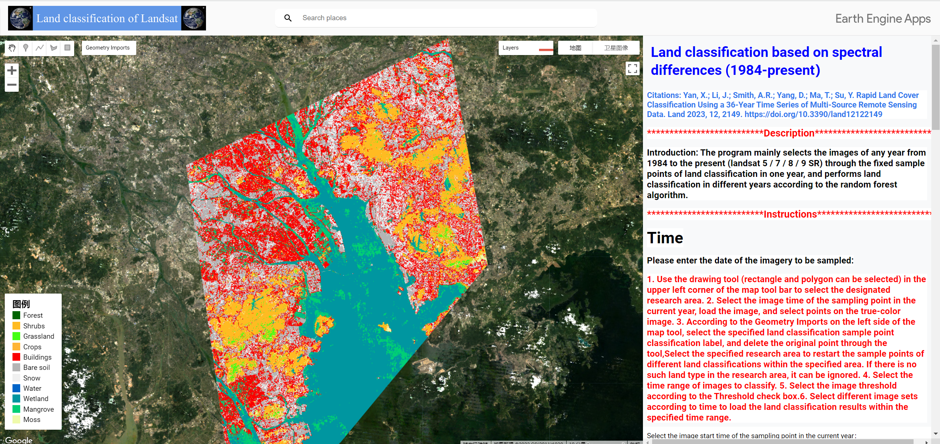Image resolution: width=940 pixels, height=444 pixels.
Task: Click in the Search places field
Action: [x=441, y=18]
